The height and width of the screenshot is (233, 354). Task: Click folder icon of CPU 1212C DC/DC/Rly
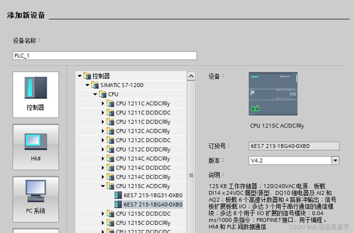pyautogui.click(x=110, y=149)
